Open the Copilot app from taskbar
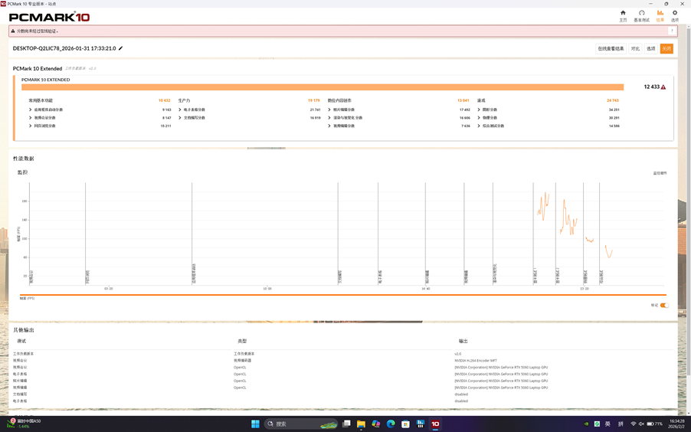691x432 pixels. [376, 424]
